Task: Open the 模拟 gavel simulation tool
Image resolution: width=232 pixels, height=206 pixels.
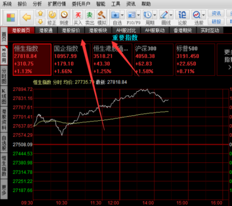Action: (x=102, y=18)
